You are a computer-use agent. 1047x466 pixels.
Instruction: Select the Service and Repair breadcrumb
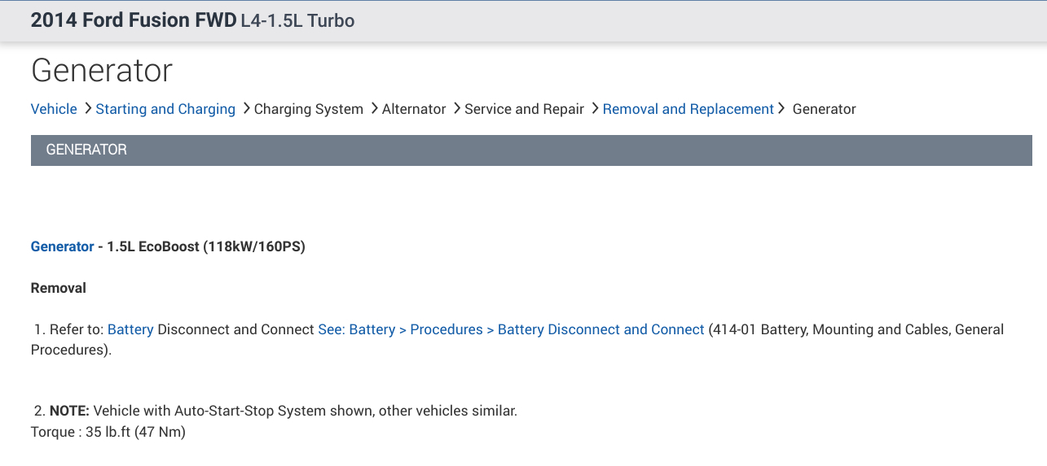(524, 109)
